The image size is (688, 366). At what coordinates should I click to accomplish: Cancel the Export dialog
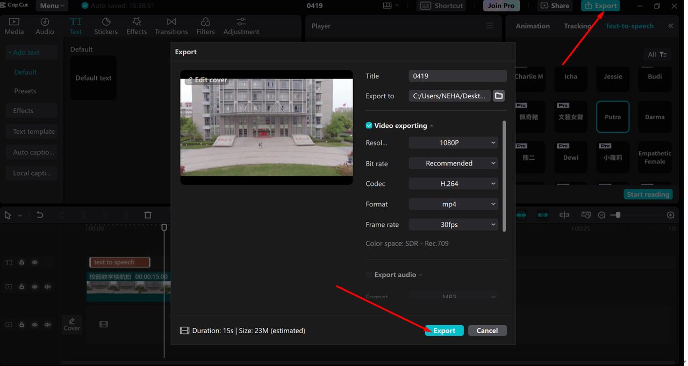487,331
